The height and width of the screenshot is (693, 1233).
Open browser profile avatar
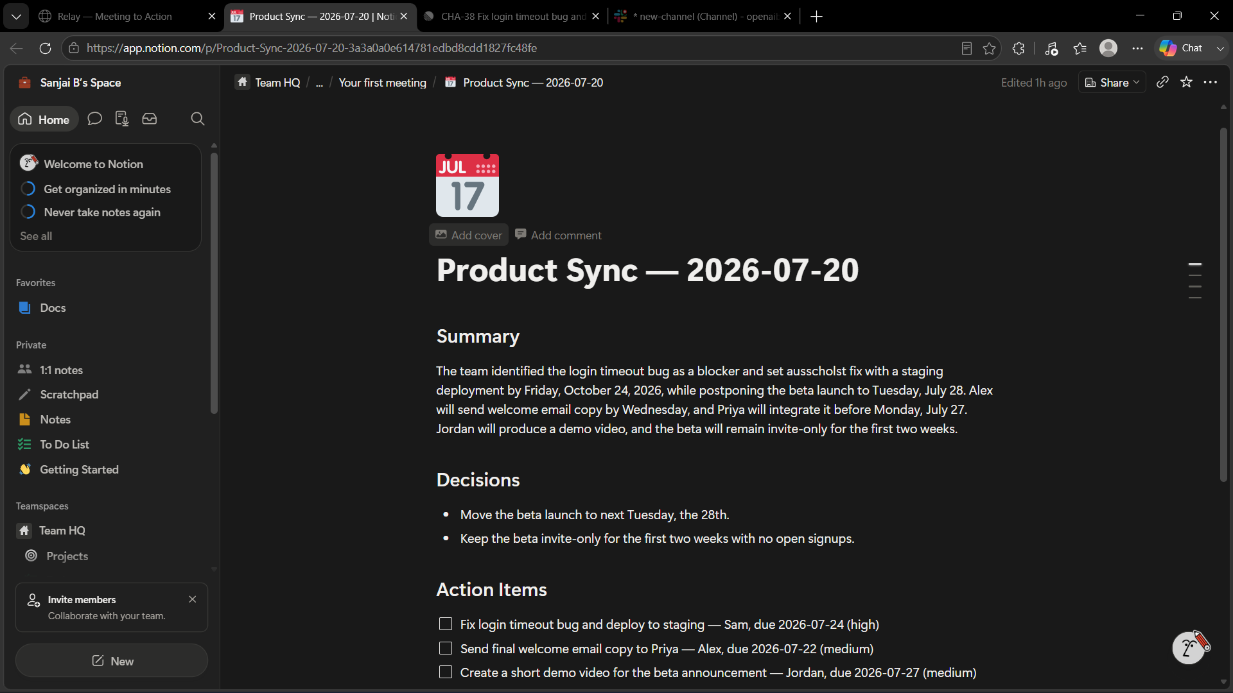pyautogui.click(x=1108, y=48)
